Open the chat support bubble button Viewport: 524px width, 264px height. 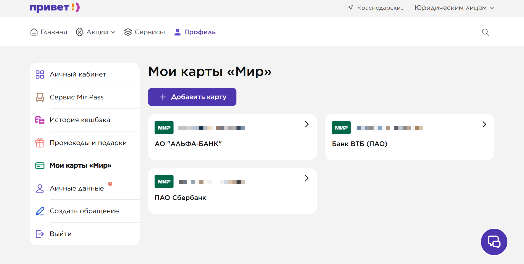[494, 242]
